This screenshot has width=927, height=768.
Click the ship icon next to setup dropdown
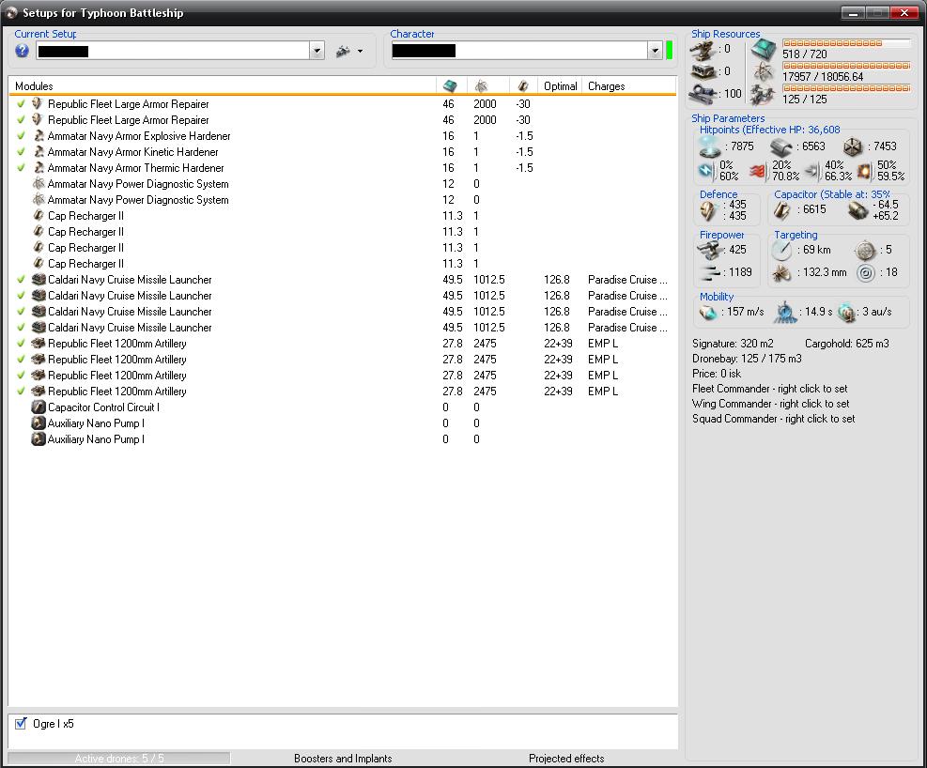tap(343, 52)
